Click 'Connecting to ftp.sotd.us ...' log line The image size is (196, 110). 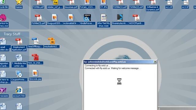coord(98,65)
